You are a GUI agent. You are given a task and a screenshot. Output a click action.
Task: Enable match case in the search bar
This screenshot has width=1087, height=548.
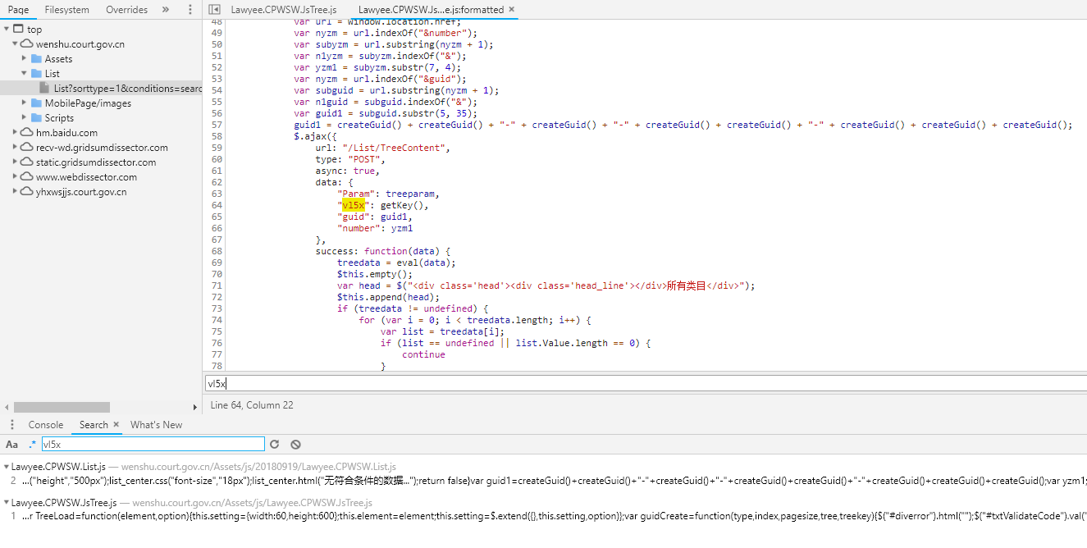click(11, 444)
